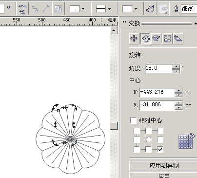Click the 应用 apply button

coord(163,176)
